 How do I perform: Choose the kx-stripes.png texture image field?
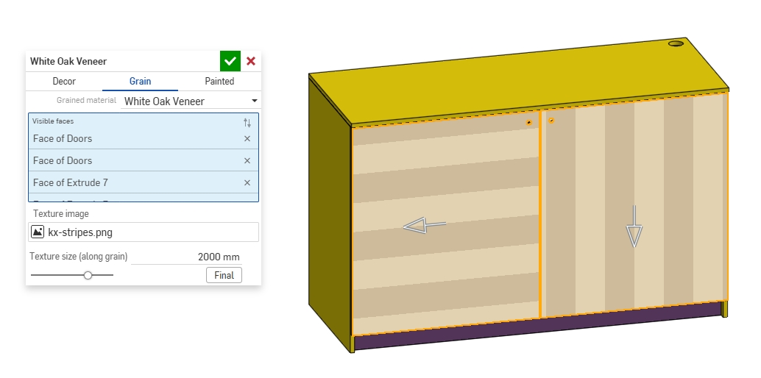click(144, 232)
